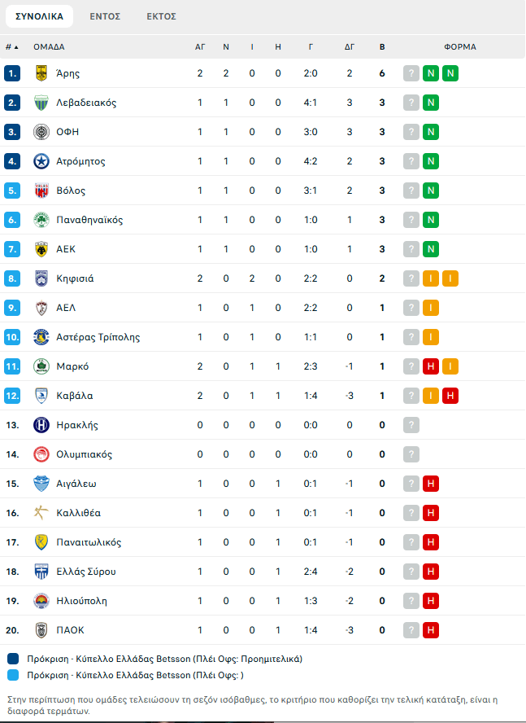Screen dimensions: 526x723
Task: Click the Ηρακλής blue team logo
Action: pyautogui.click(x=41, y=425)
